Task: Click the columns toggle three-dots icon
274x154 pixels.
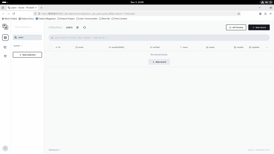Action: [x=267, y=47]
